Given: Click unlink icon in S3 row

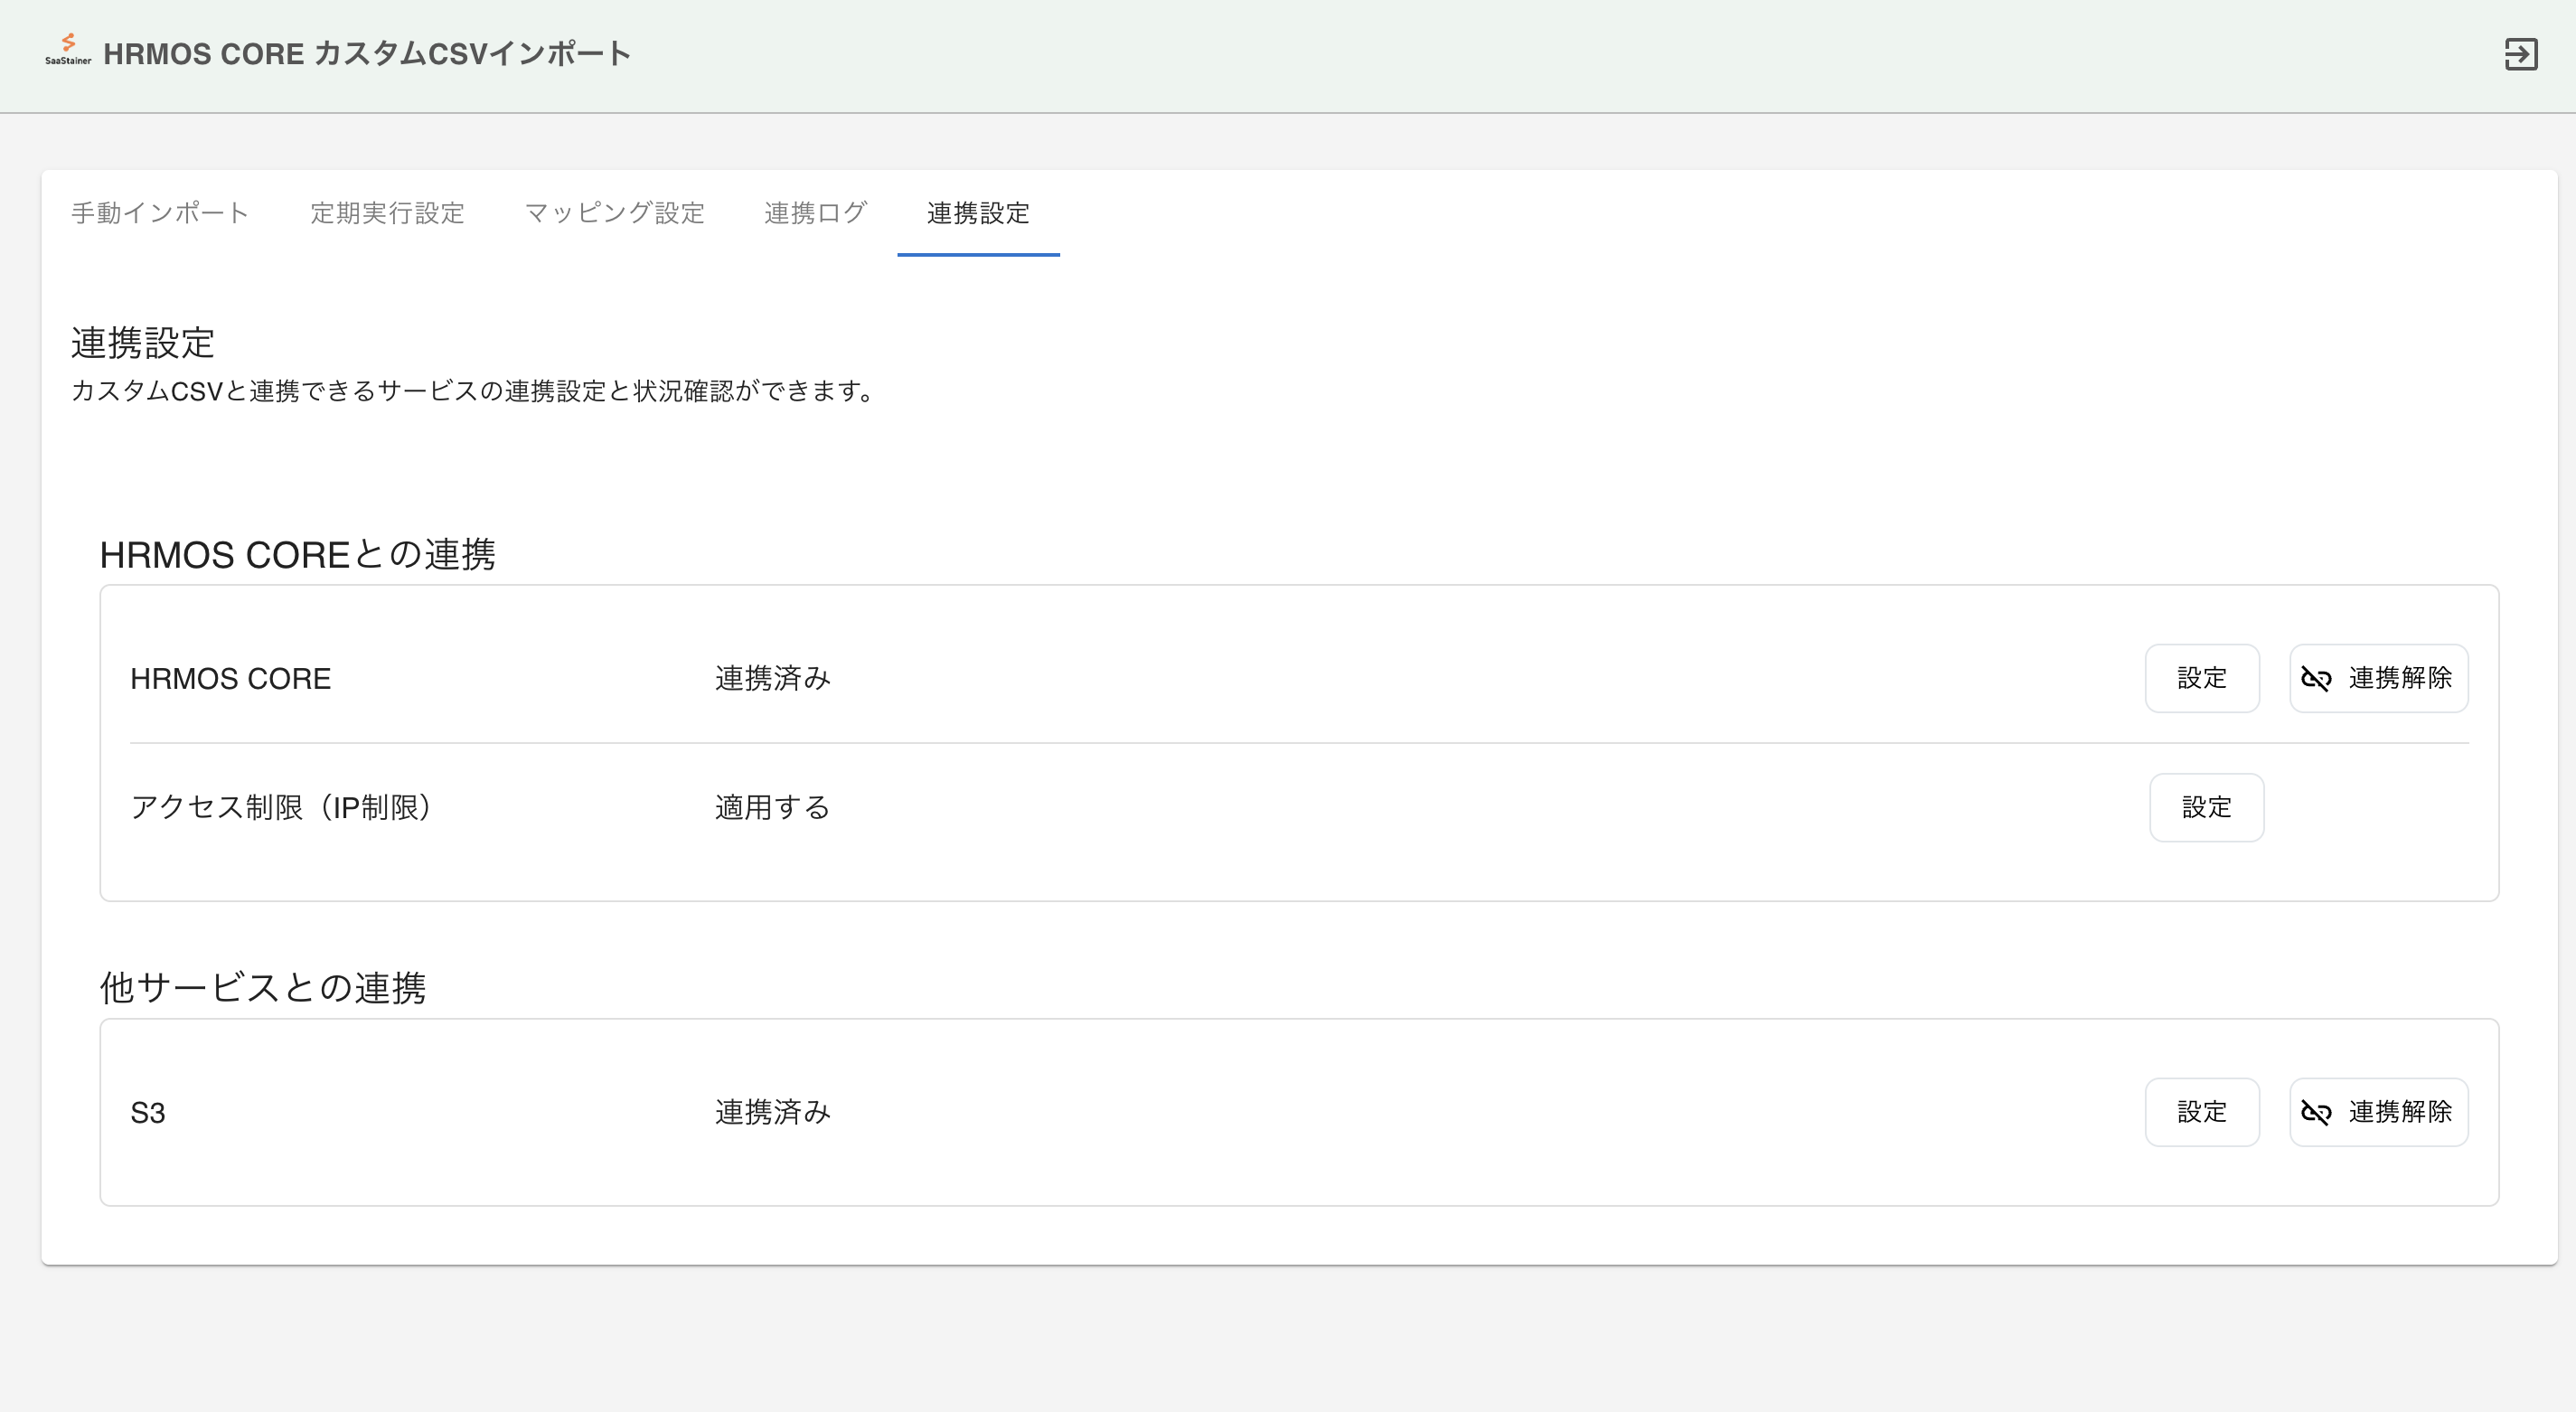Looking at the screenshot, I should pyautogui.click(x=2316, y=1112).
